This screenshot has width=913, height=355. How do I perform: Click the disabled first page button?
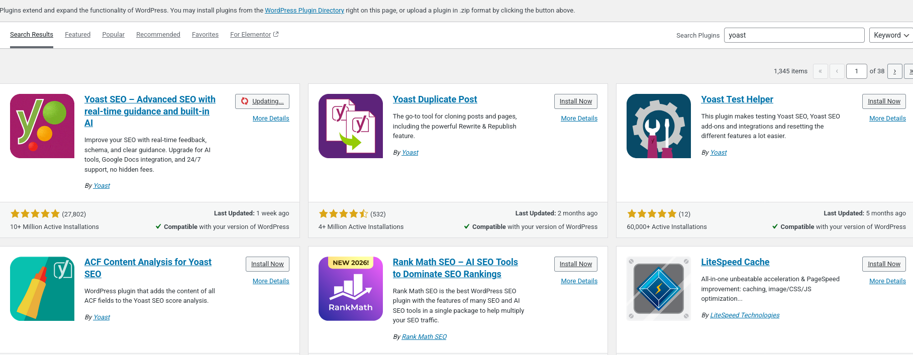coord(820,71)
